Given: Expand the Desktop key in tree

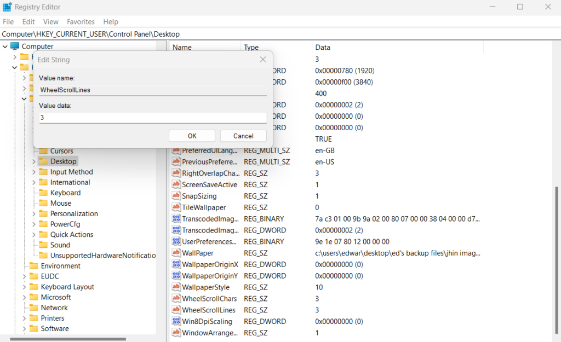Looking at the screenshot, I should click(33, 161).
